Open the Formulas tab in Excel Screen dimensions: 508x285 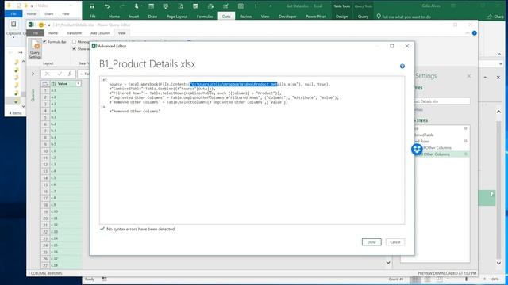tap(205, 17)
